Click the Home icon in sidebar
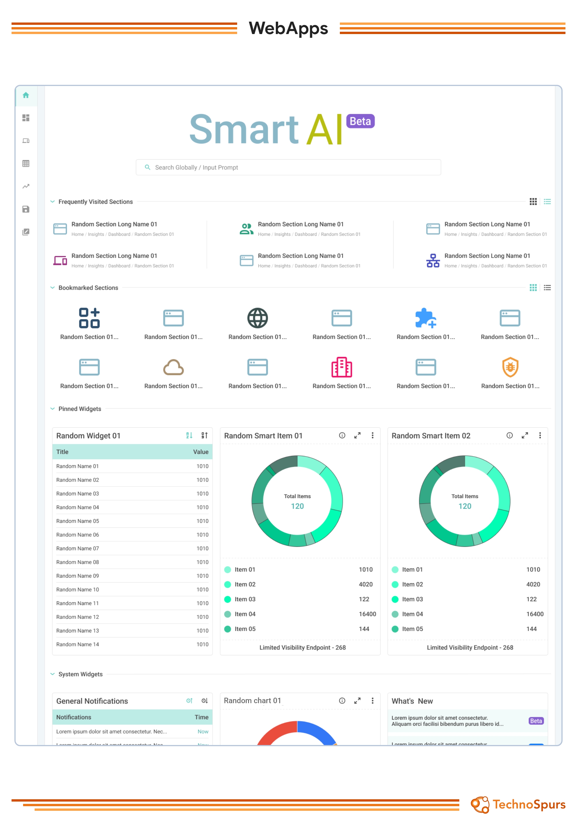 pos(26,96)
